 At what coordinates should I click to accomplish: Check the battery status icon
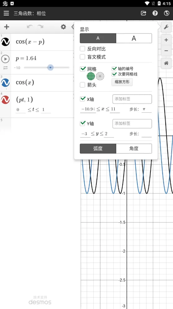[x=159, y=3]
